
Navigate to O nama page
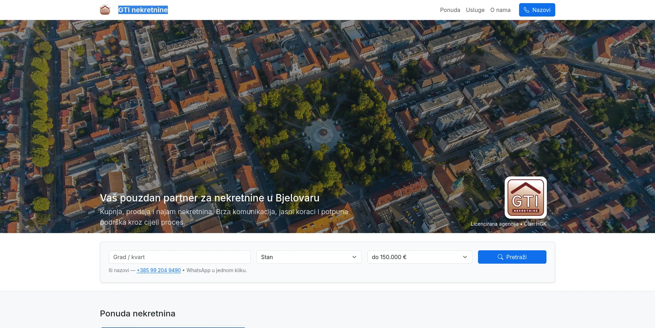pos(500,10)
